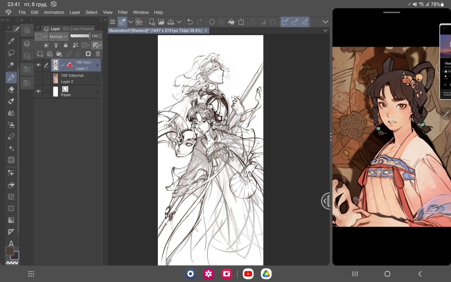Toggle Snap to Ruler in command bar
This screenshot has width=451, height=282.
285,22
